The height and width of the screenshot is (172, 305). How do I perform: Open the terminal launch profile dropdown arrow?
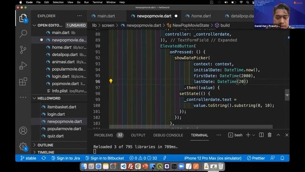pyautogui.click(x=254, y=135)
